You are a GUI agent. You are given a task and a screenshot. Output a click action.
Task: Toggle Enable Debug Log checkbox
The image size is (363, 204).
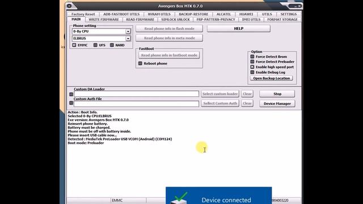click(x=252, y=73)
